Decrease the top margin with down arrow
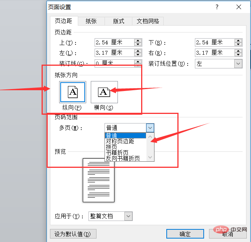 pos(138,44)
